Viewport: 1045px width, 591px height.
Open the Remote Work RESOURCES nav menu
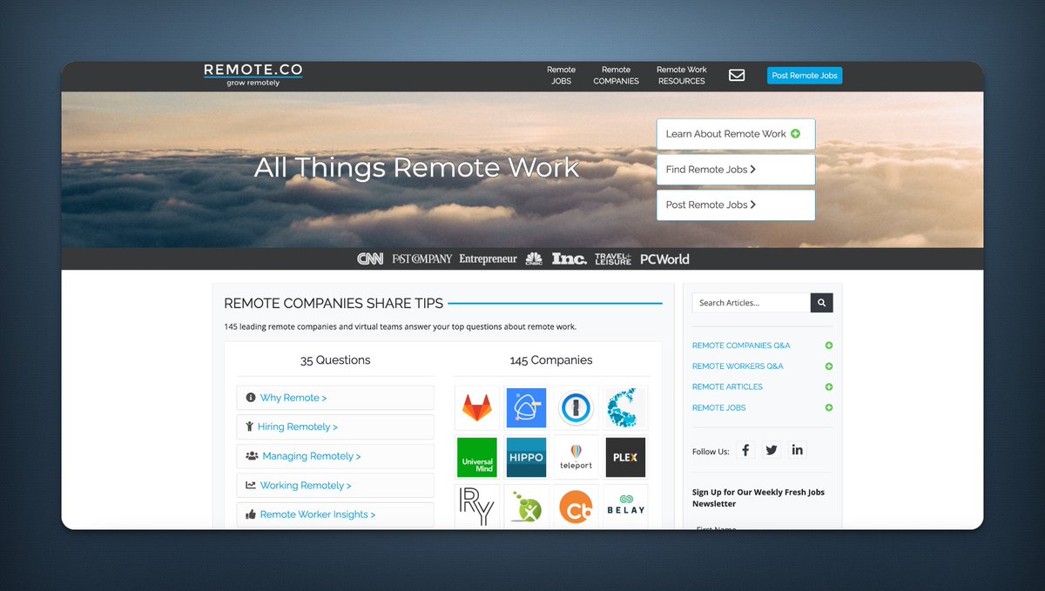pos(681,75)
